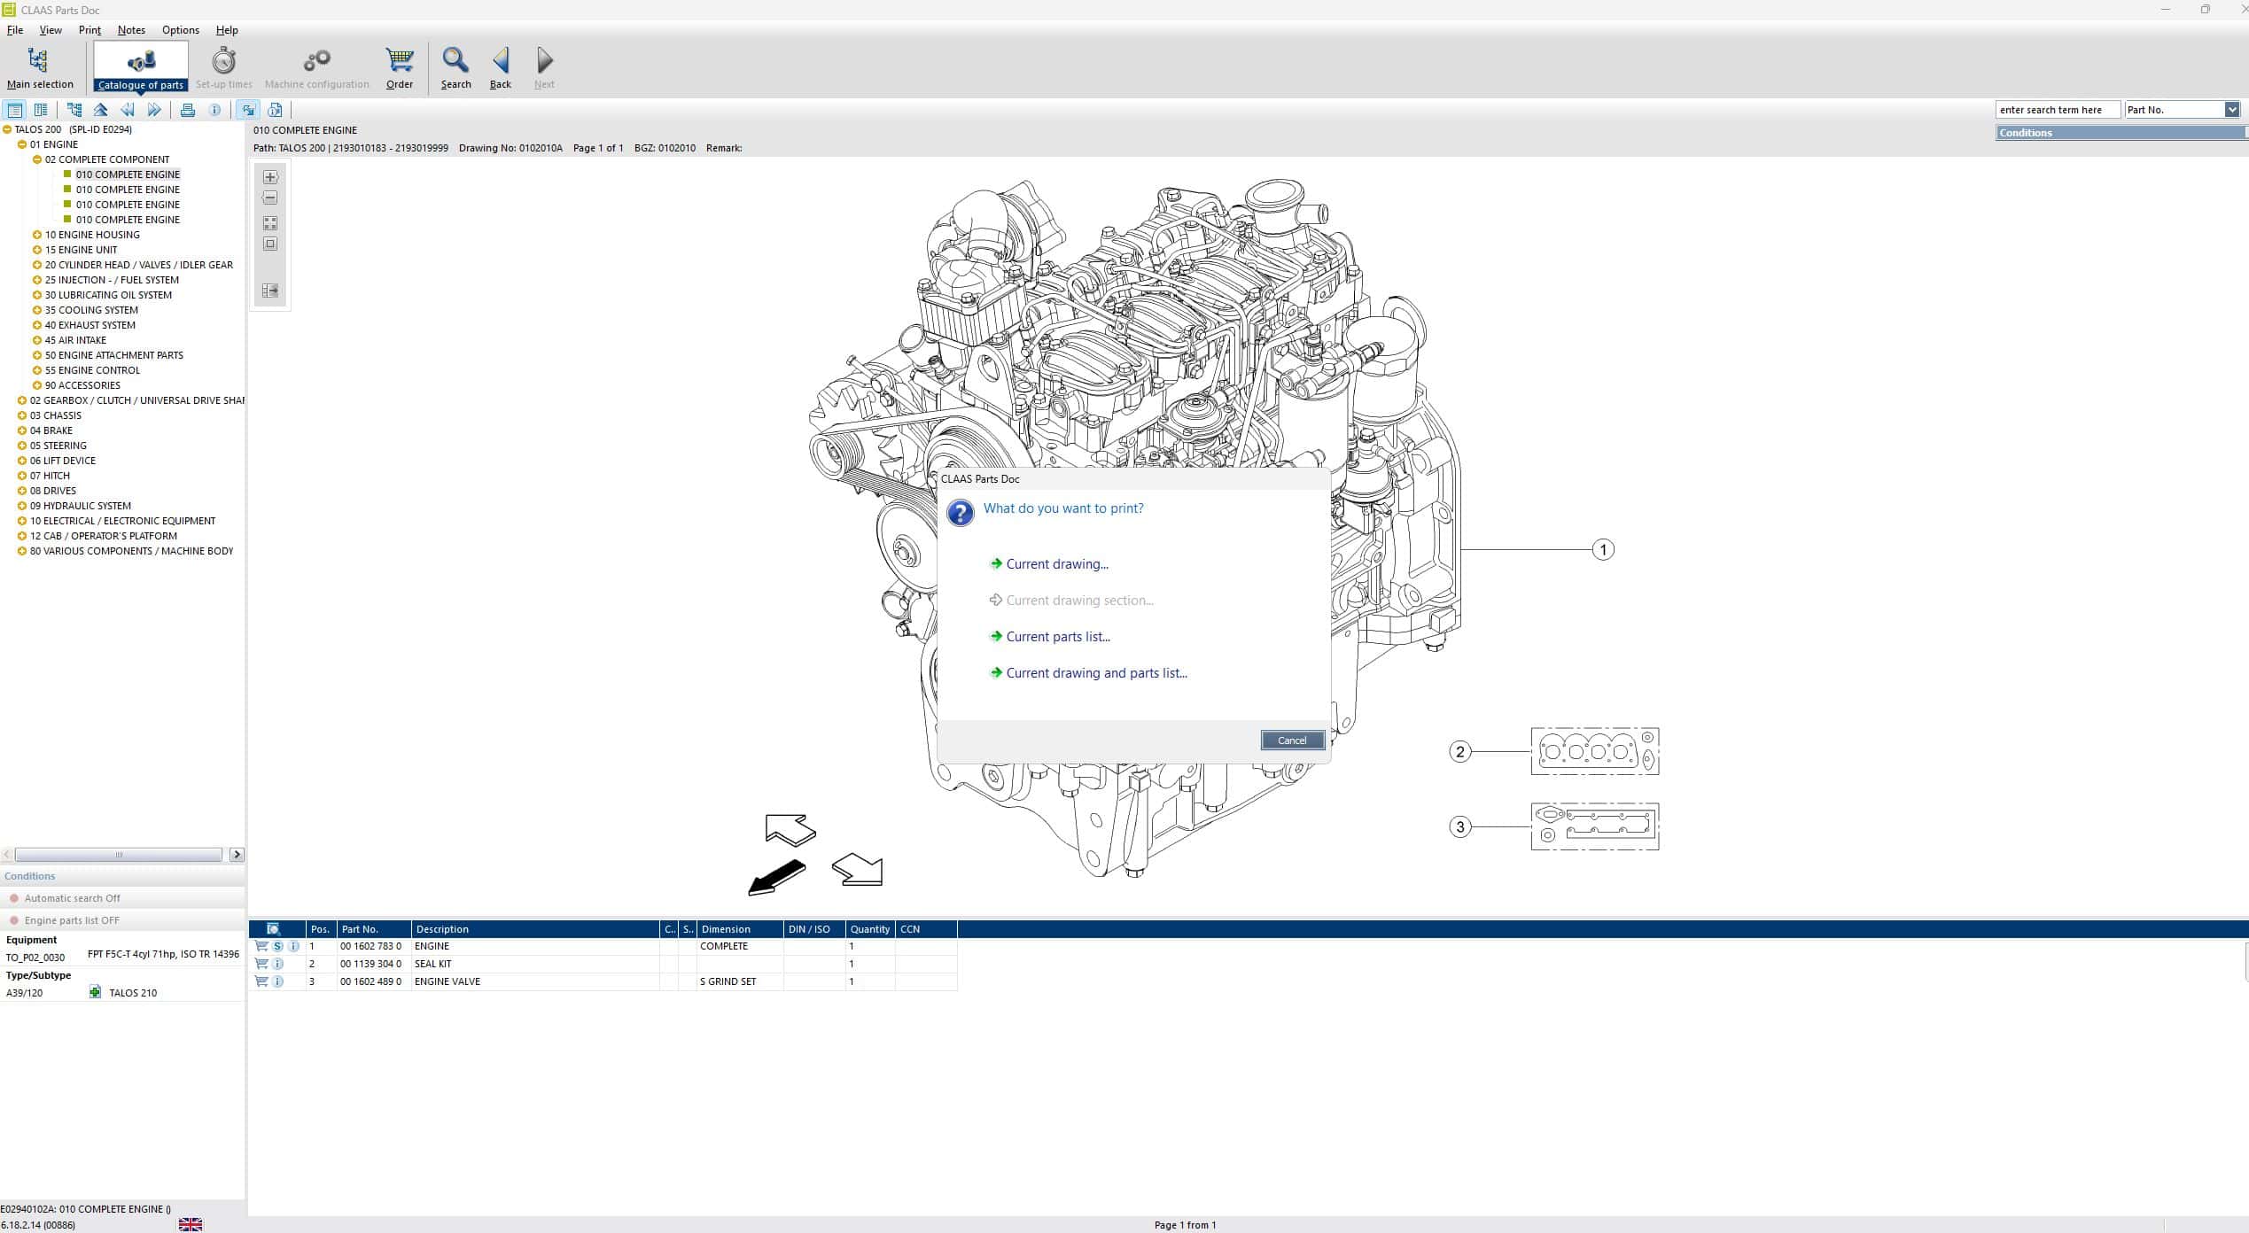Screen dimensions: 2249x1233
Task: Click the small printer icon
Action: click(188, 110)
